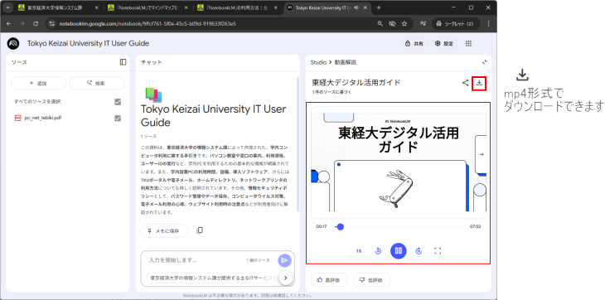This screenshot has width=605, height=300.
Task: Bookmark this page with the star icon
Action: coord(404,23)
